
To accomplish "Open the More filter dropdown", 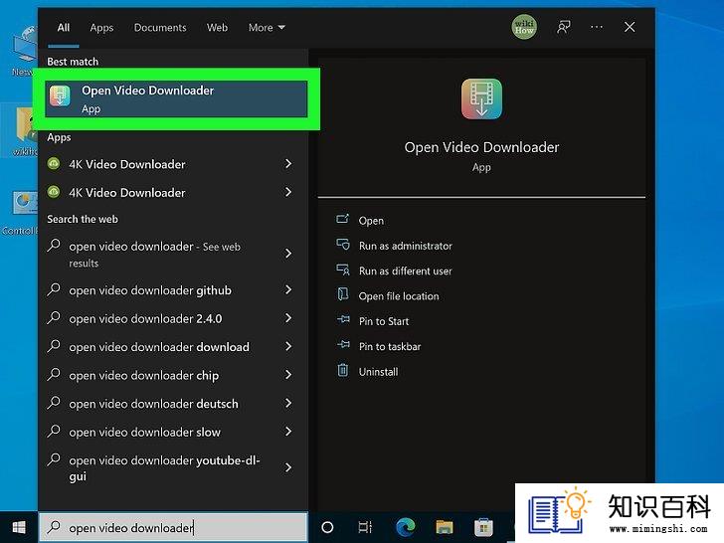I will click(267, 28).
